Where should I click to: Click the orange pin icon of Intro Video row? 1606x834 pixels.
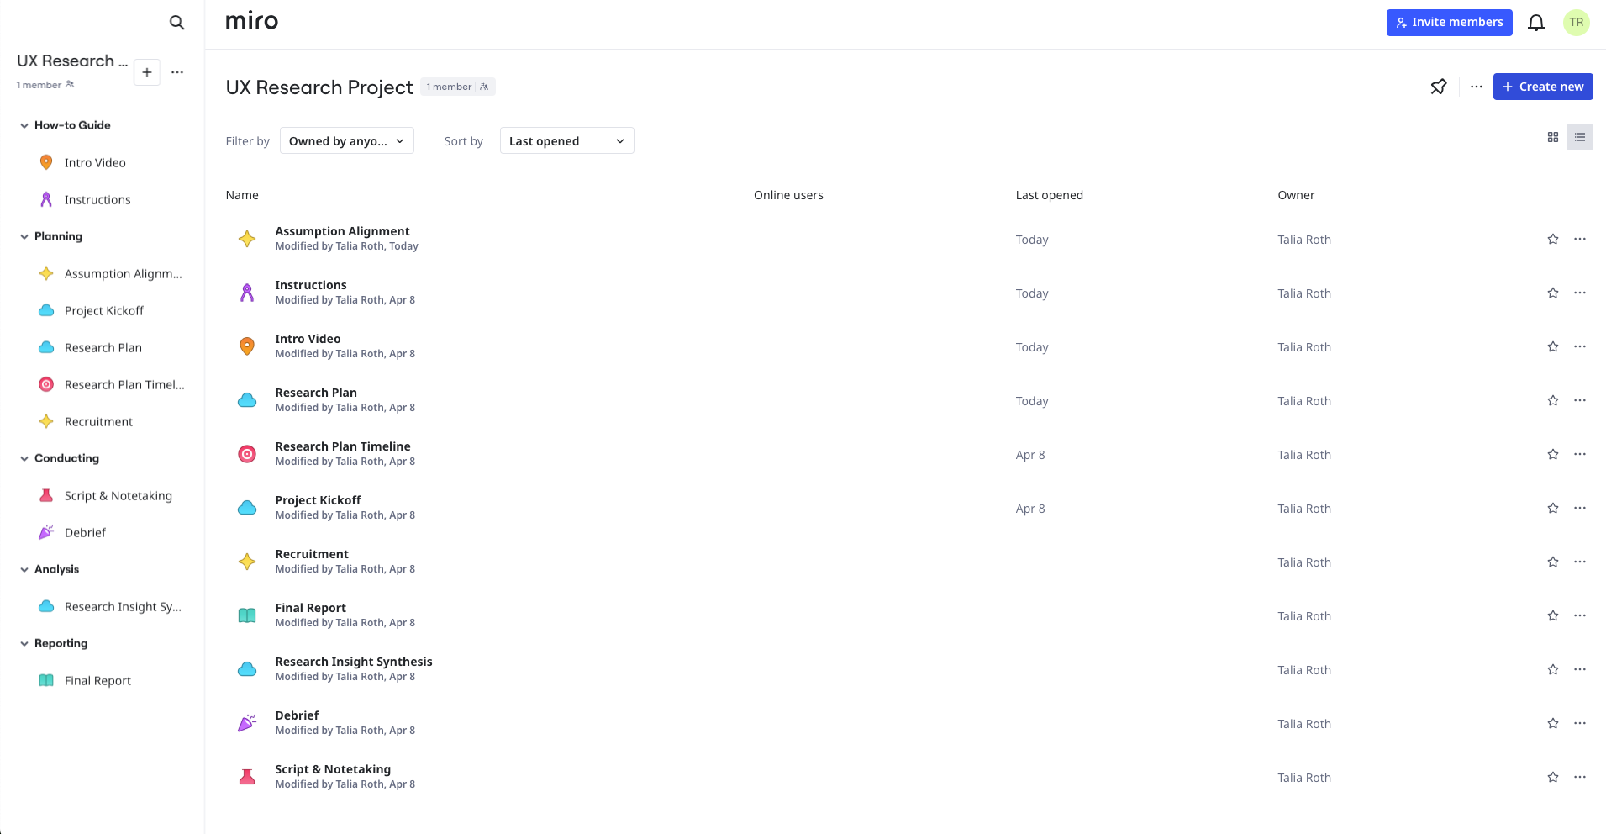247,346
